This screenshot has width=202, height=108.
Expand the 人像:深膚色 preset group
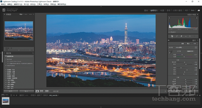tap(6, 80)
